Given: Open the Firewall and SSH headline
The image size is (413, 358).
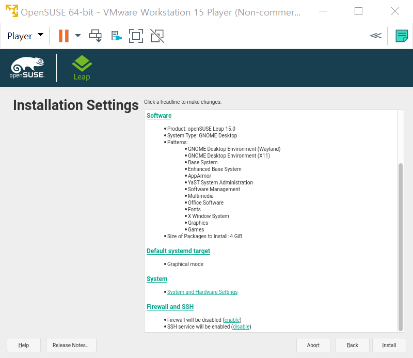Looking at the screenshot, I should [170, 306].
